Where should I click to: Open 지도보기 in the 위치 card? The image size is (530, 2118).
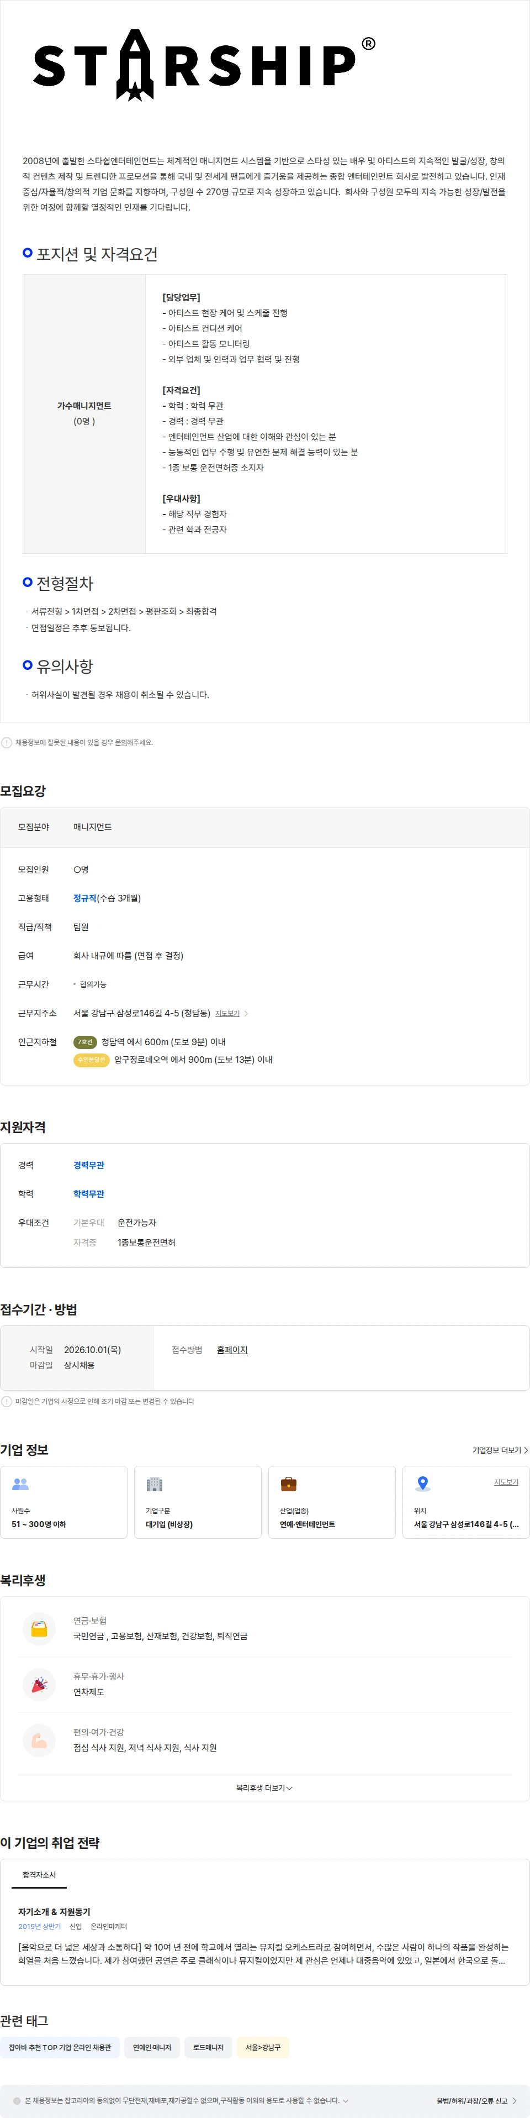point(506,1482)
